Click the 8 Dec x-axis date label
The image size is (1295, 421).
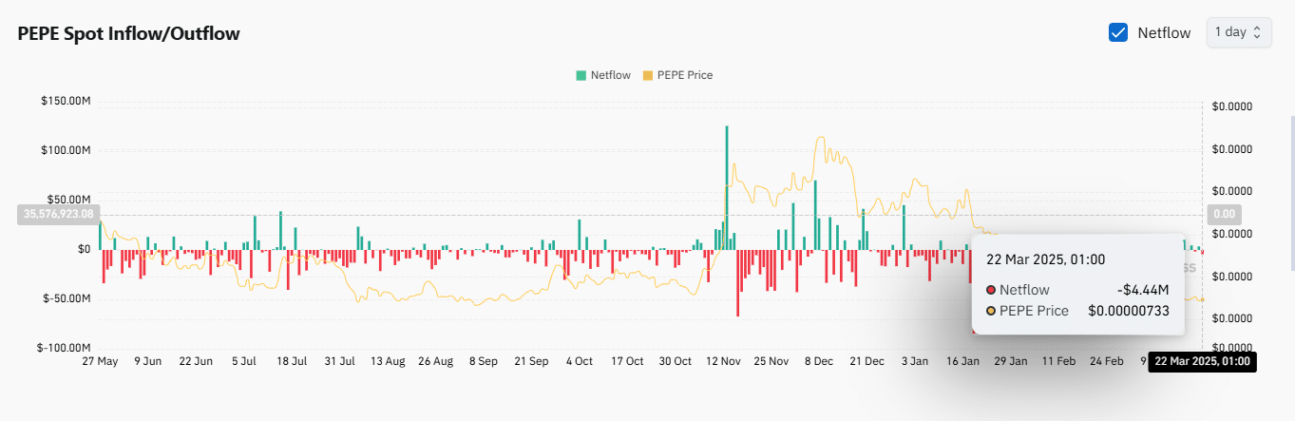[819, 361]
